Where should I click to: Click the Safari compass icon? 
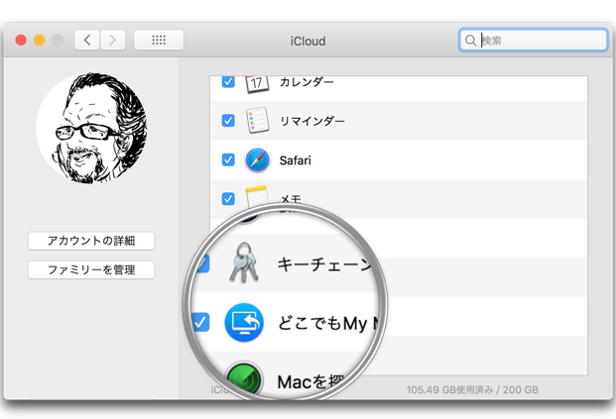click(257, 160)
